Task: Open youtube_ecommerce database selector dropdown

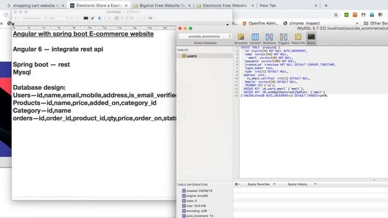Action: 205,36
